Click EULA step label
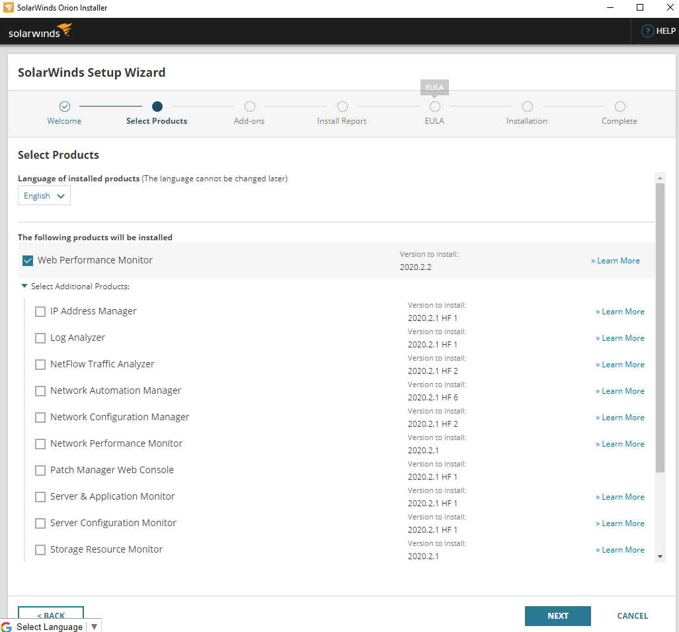 pos(434,121)
